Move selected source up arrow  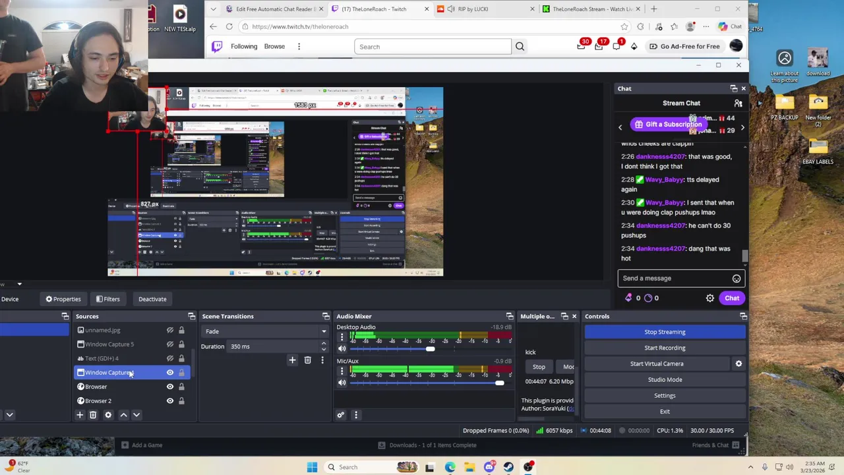point(123,415)
